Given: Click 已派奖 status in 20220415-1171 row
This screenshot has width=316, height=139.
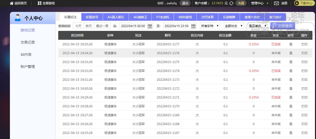Looking at the screenshot, I should coord(276,97).
